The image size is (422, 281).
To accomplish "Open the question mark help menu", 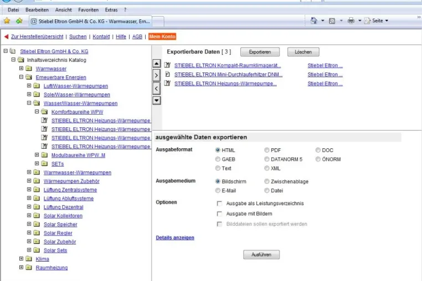I will [125, 10].
